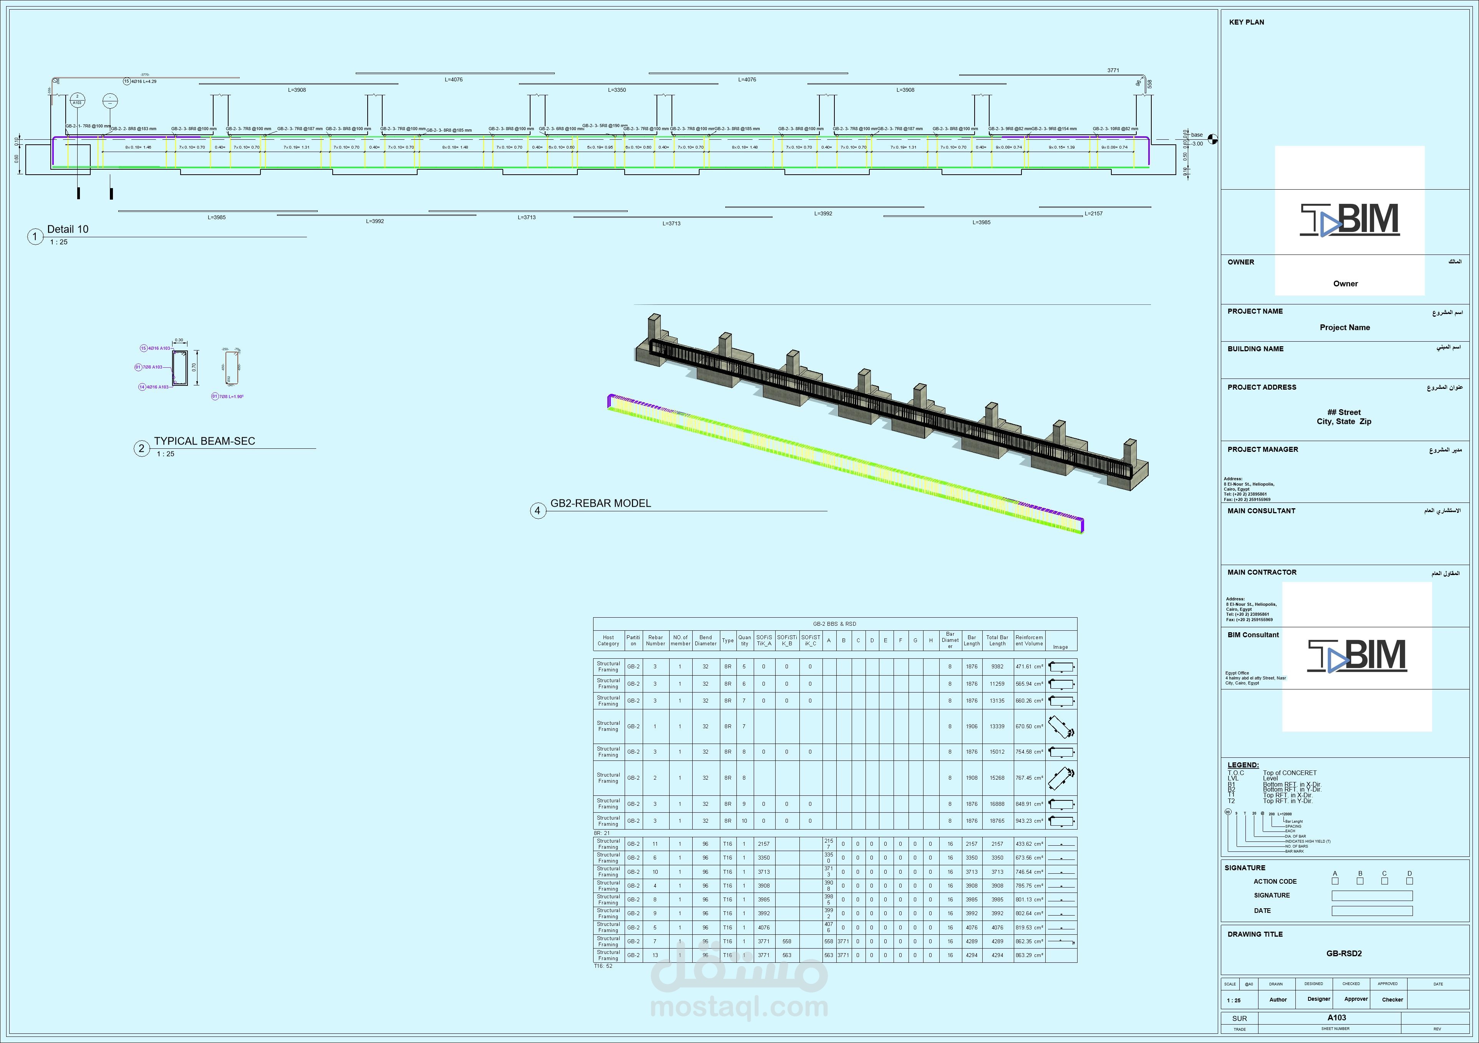Check Action Code box C
The image size is (1479, 1043).
pyautogui.click(x=1384, y=881)
